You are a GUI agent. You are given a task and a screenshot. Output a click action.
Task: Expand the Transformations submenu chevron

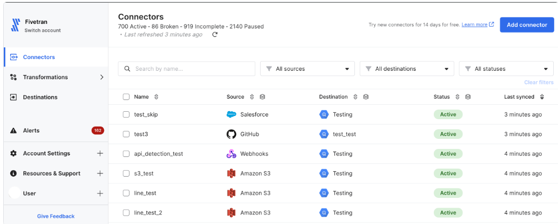(x=102, y=77)
